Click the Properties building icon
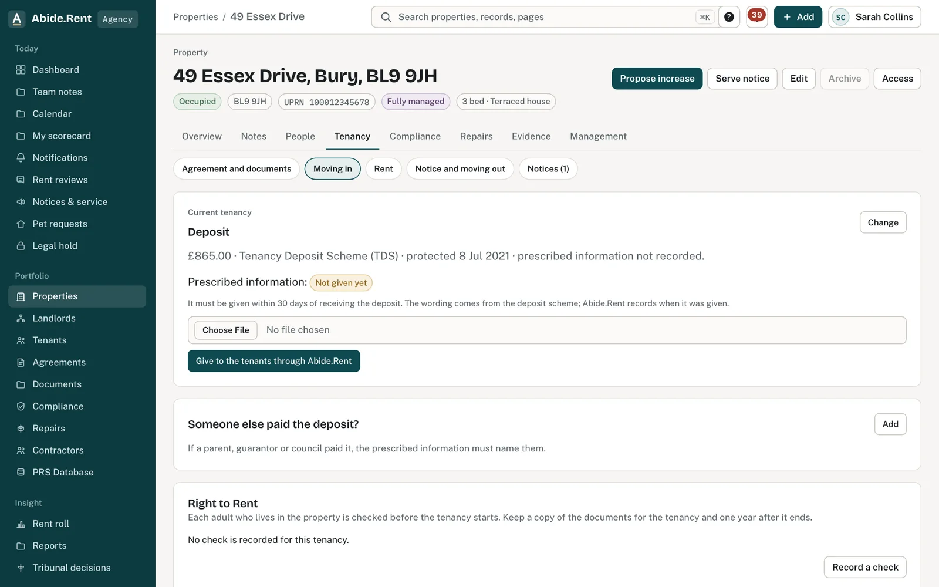 coord(21,296)
